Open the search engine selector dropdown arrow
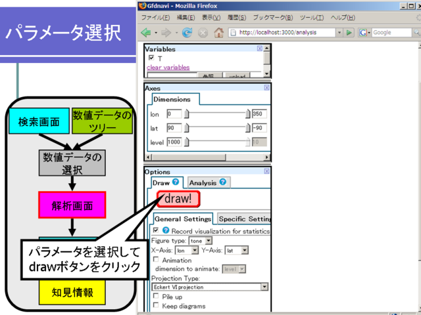421x315 pixels. click(x=369, y=33)
